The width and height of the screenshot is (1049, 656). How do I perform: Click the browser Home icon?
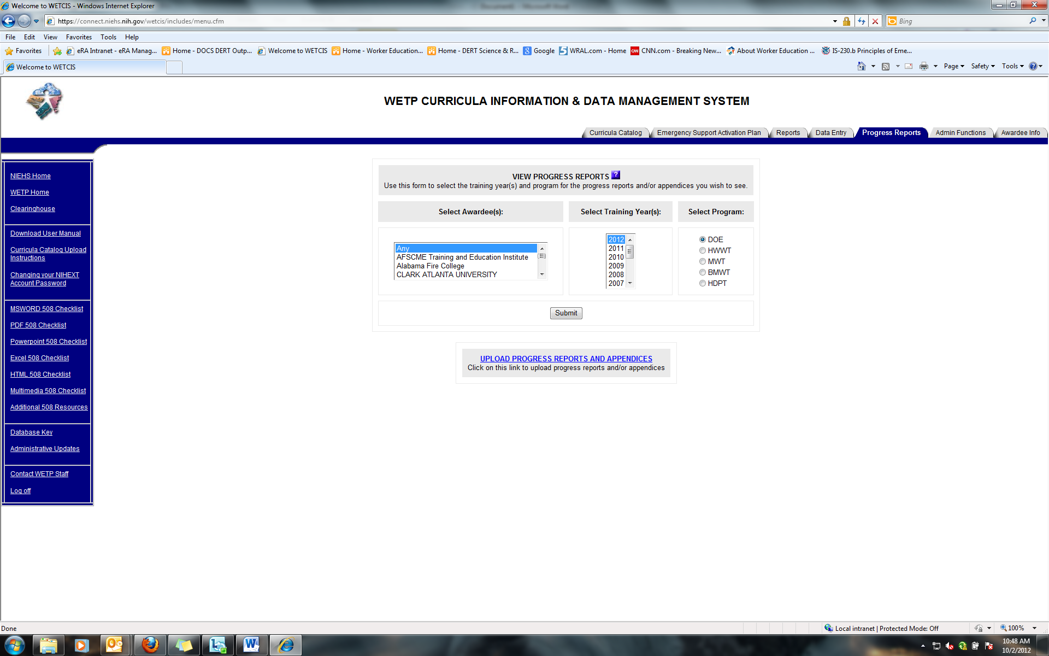click(861, 66)
